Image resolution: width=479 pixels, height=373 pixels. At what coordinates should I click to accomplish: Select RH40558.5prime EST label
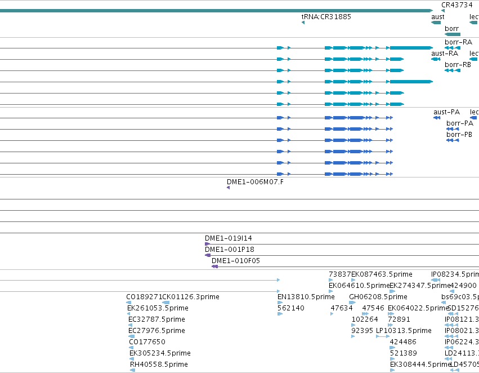(x=159, y=365)
